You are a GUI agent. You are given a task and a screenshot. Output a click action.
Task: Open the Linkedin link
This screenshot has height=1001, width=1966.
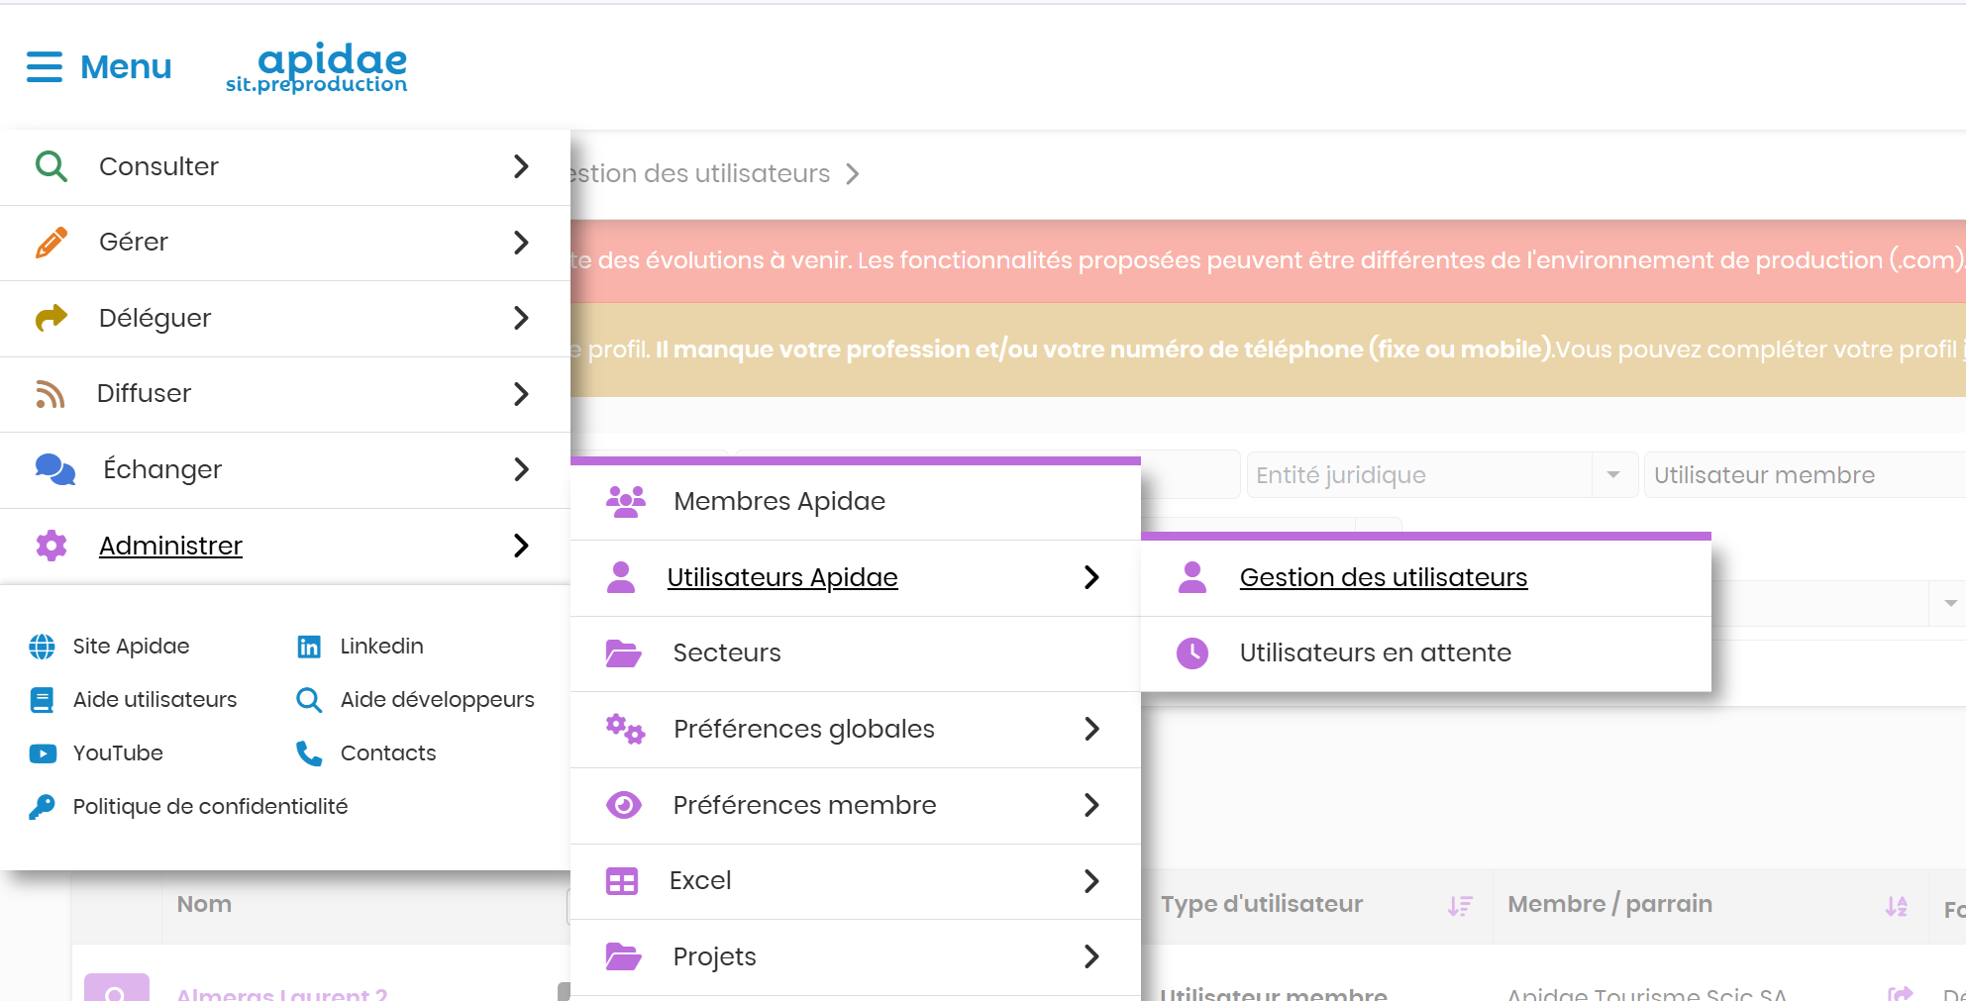pyautogui.click(x=381, y=647)
